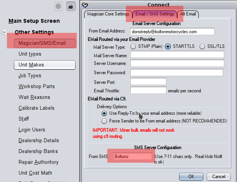The width and height of the screenshot is (237, 182).
Task: Click the From Email Address field
Action: (172, 32)
